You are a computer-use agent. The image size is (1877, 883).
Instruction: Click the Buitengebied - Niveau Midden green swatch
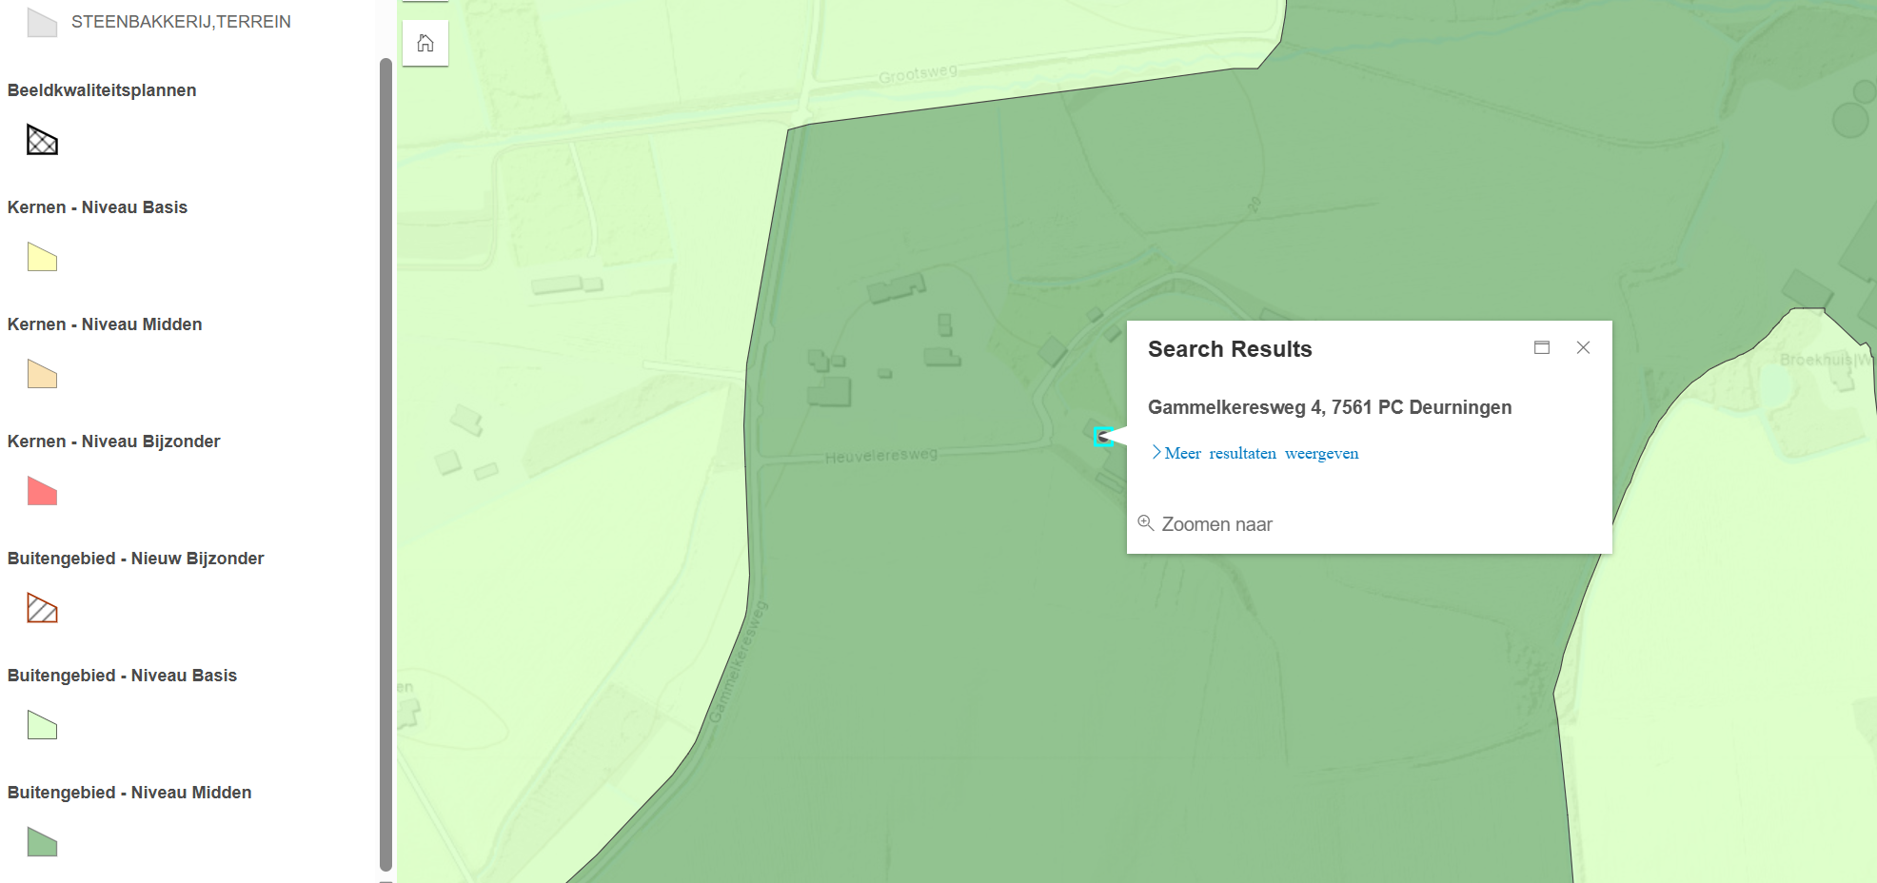pyautogui.click(x=43, y=842)
